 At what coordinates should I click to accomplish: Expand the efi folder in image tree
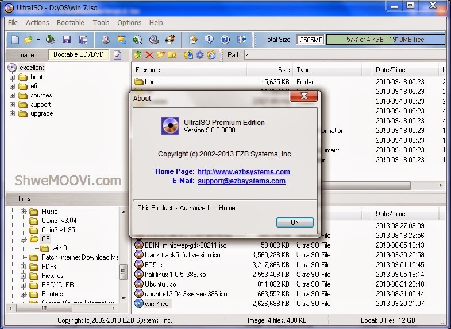point(13,86)
